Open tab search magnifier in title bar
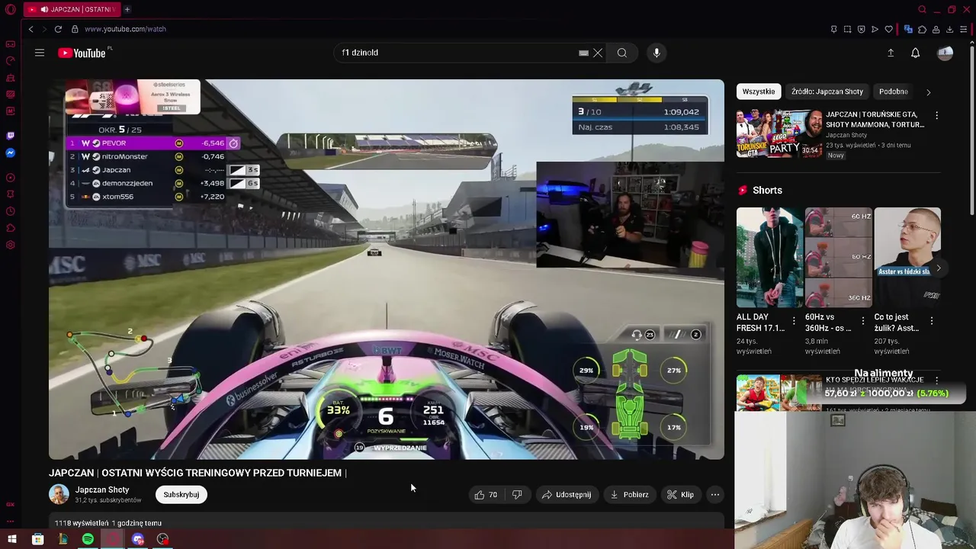This screenshot has height=549, width=976. [x=922, y=10]
